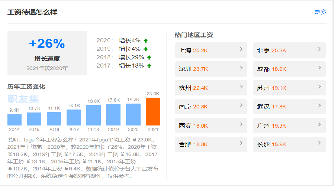Open 深圳 23.7K salary card
The width and height of the screenshot is (334, 186).
click(211, 69)
